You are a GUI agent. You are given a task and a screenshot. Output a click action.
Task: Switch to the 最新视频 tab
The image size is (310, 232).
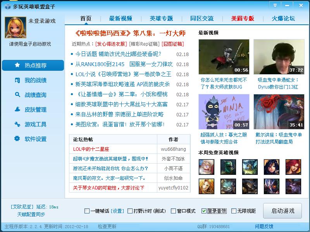click(121, 19)
